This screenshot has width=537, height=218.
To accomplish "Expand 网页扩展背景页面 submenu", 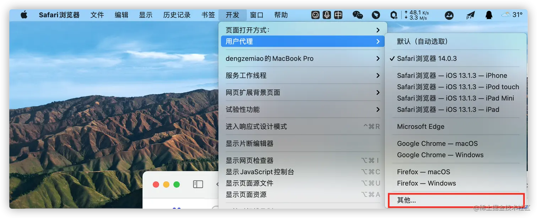I will pyautogui.click(x=303, y=93).
